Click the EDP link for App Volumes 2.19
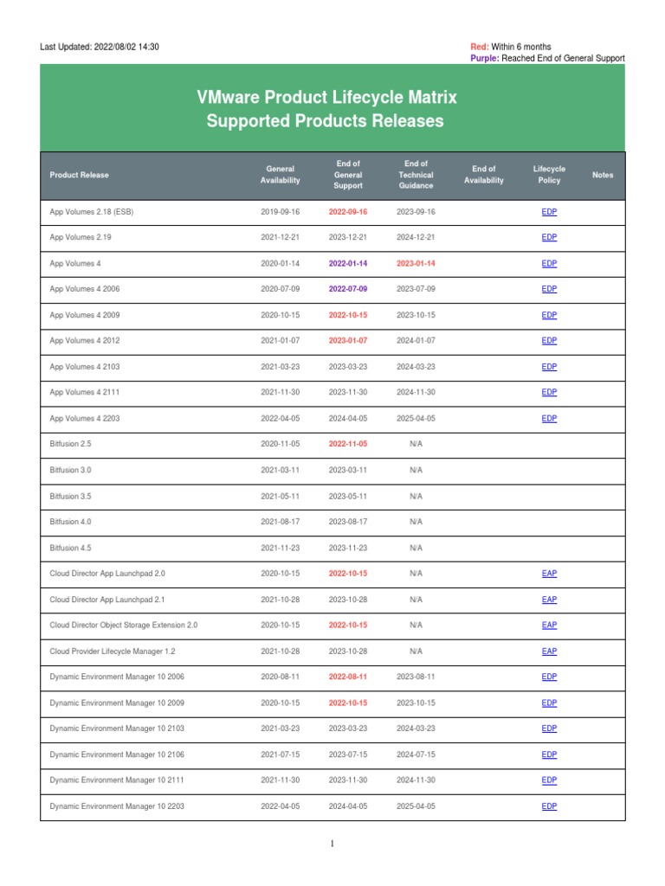The image size is (665, 886). 549,238
